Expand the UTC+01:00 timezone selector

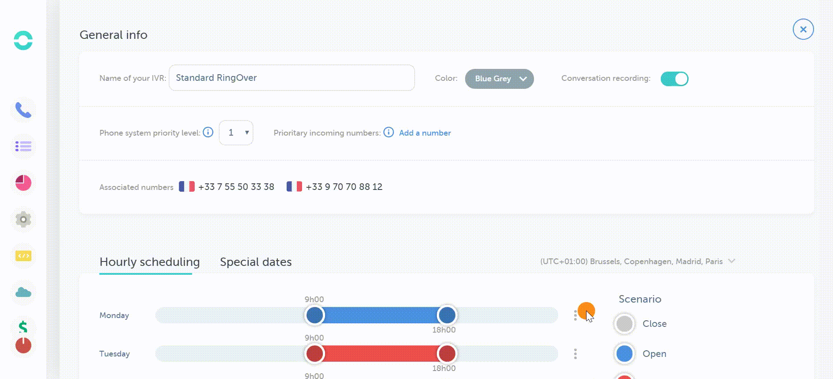638,262
